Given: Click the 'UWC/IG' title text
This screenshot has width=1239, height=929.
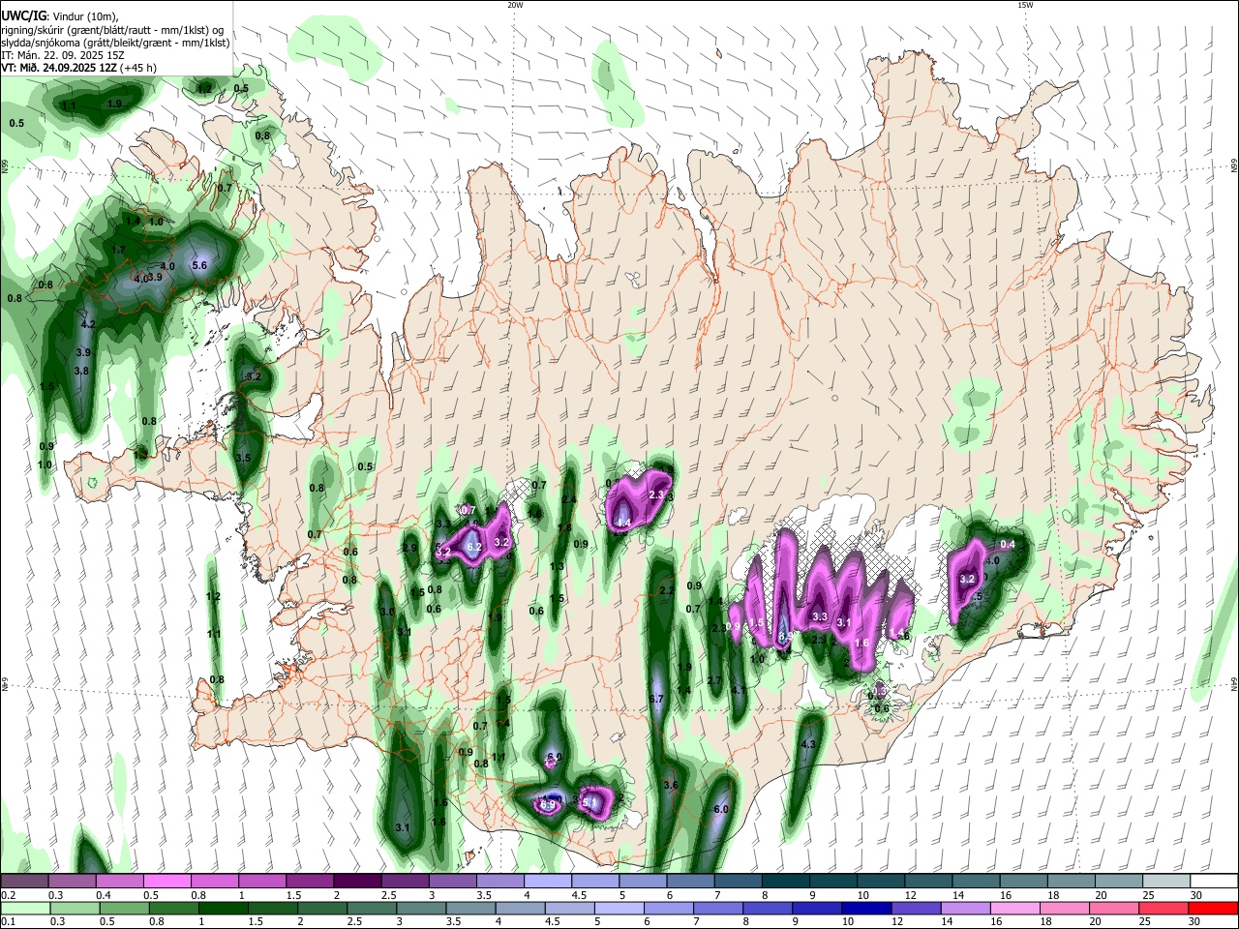Looking at the screenshot, I should 23,16.
